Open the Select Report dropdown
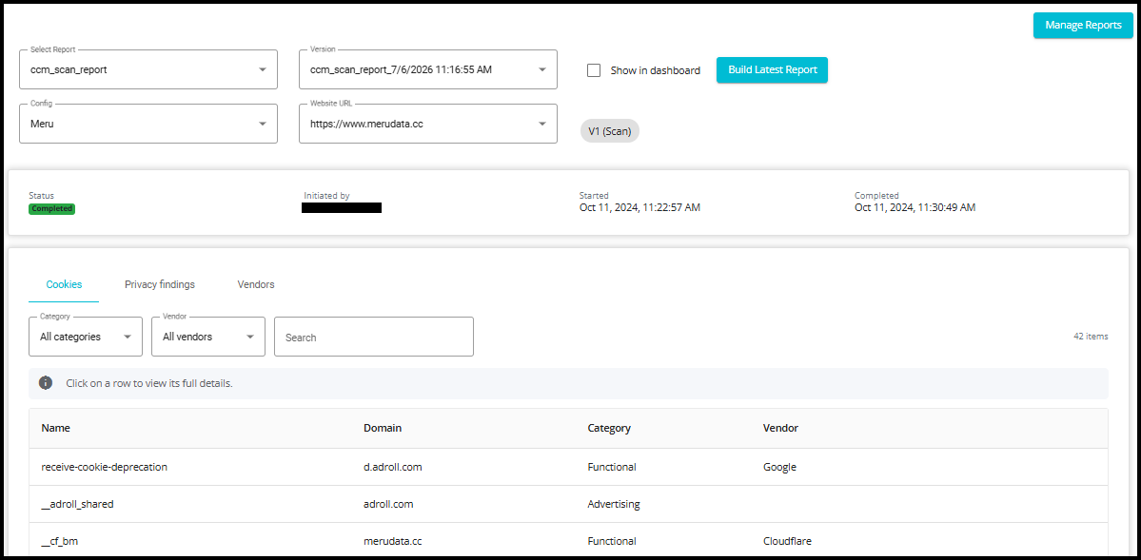The width and height of the screenshot is (1141, 560). click(x=148, y=69)
